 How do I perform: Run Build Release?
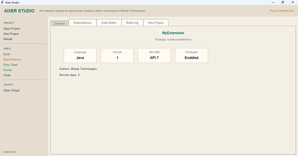pyautogui.click(x=12, y=59)
